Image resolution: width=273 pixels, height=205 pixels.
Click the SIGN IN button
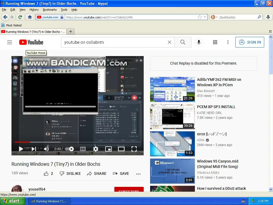tap(250, 42)
